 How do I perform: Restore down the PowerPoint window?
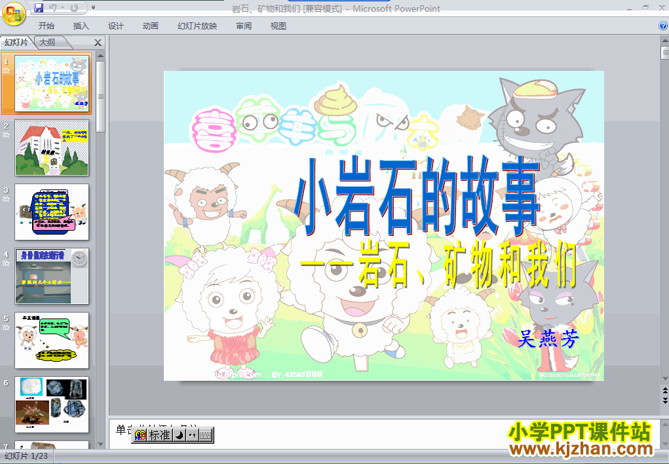coord(645,8)
